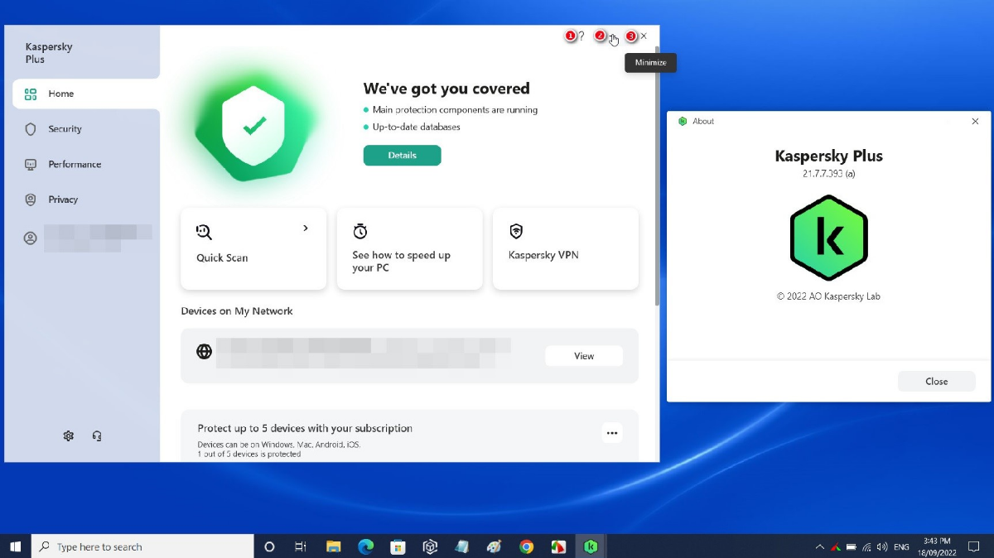This screenshot has width=994, height=558.
Task: Click the 'Devices on My Network' heading
Action: [237, 311]
